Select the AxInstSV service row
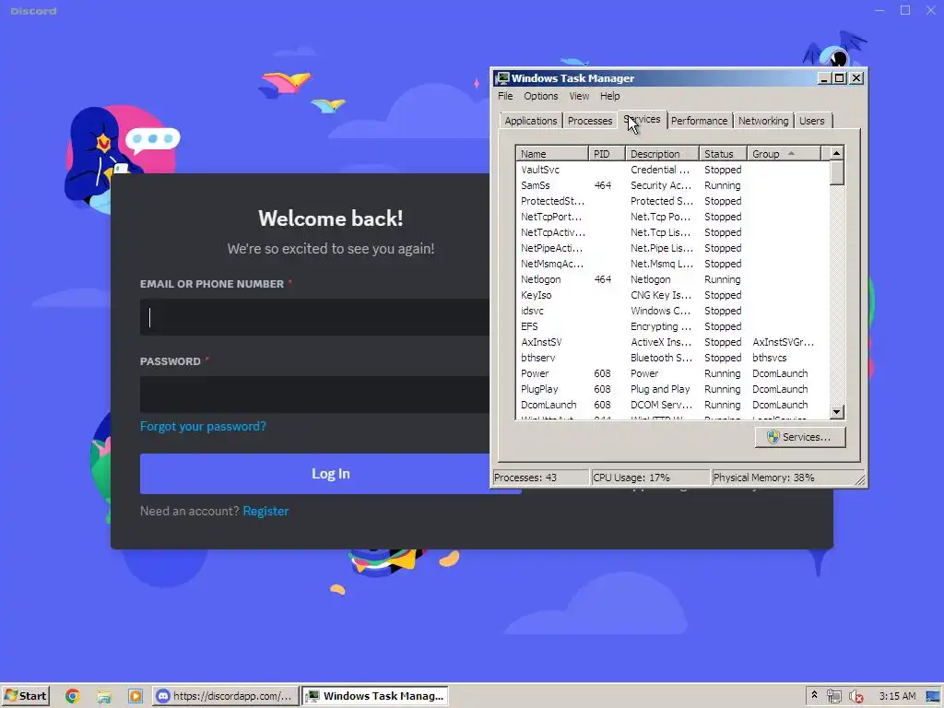This screenshot has height=708, width=944. pos(672,342)
